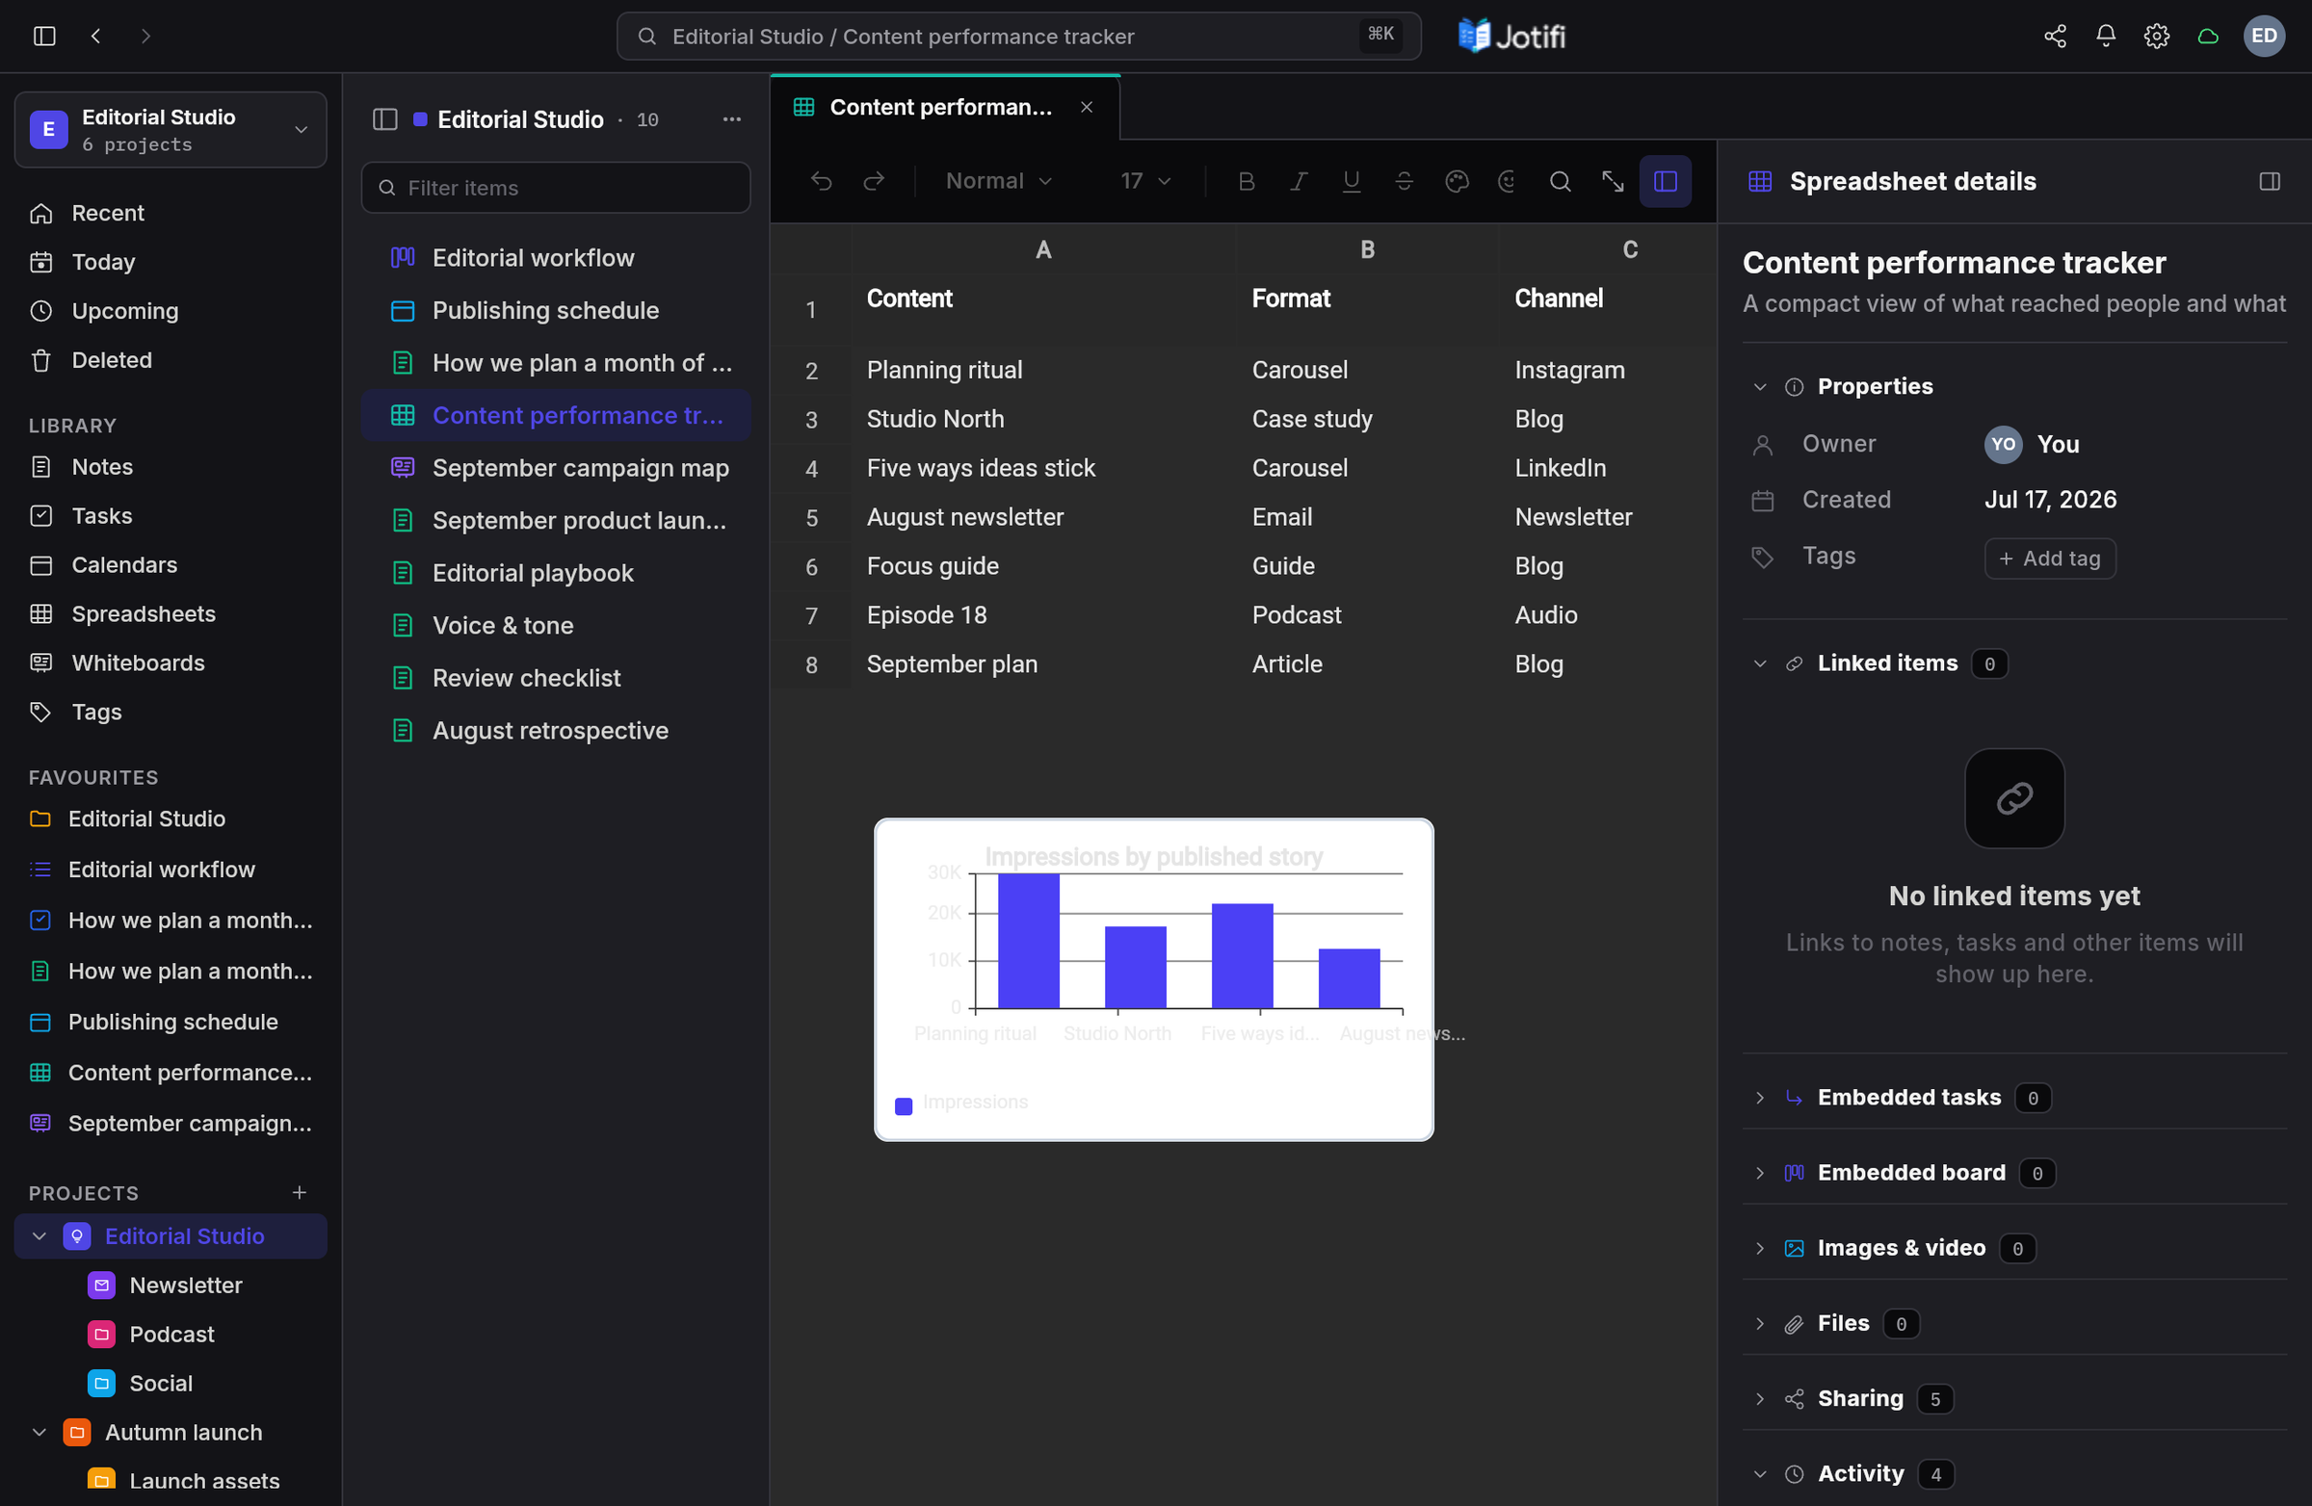Viewport: 2312px width, 1506px height.
Task: Open the cloud sync status icon
Action: [2207, 36]
